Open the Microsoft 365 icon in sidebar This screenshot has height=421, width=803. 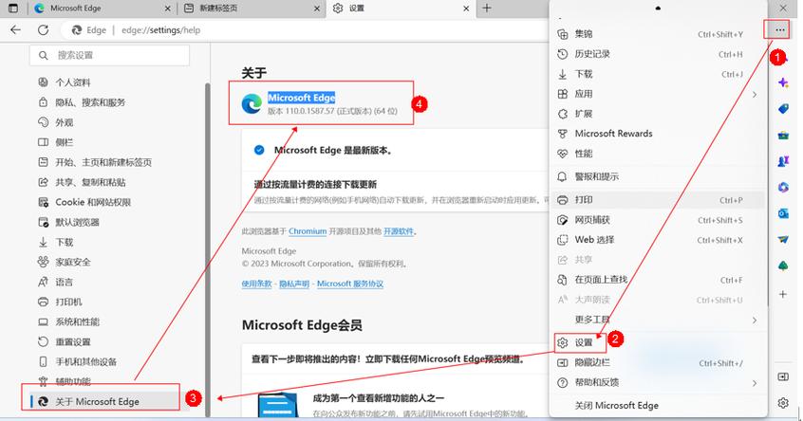(783, 188)
